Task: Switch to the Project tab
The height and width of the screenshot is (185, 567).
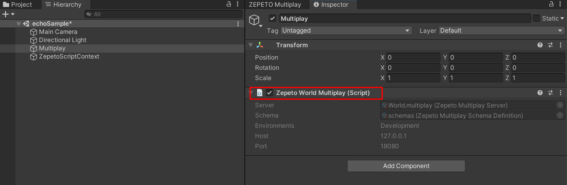Action: point(18,5)
